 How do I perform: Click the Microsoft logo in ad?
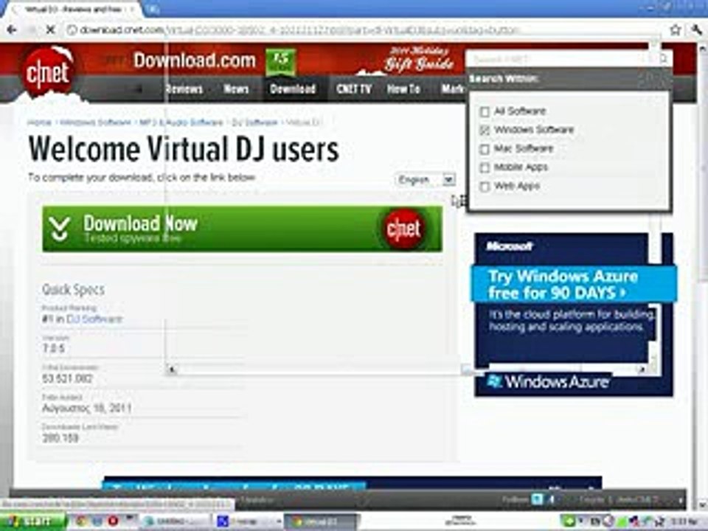[x=510, y=246]
